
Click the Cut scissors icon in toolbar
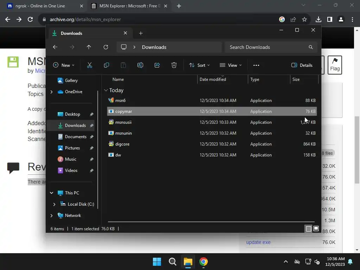[x=90, y=65]
